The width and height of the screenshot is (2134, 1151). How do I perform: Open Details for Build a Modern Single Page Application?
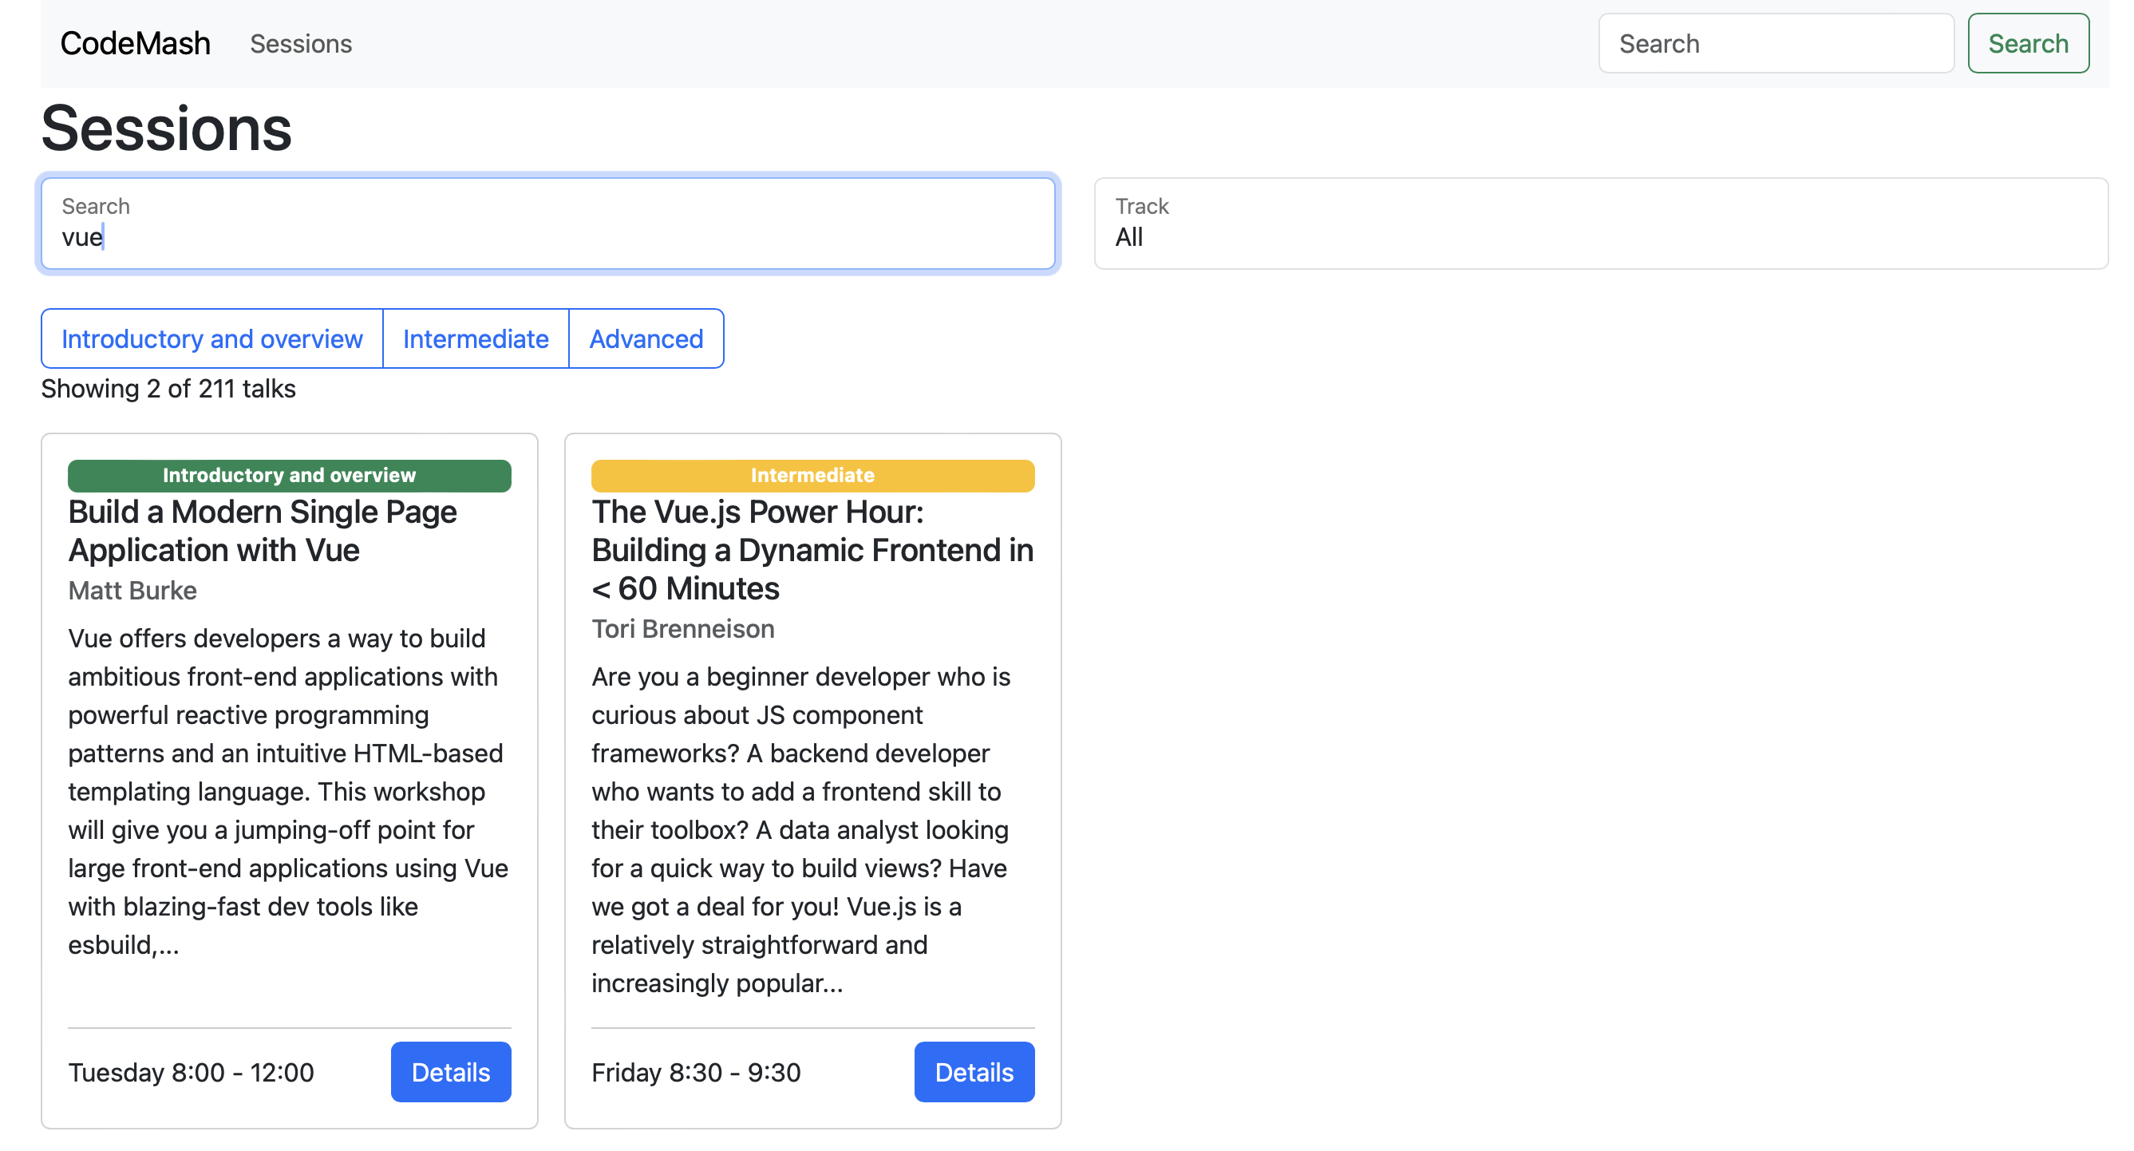451,1072
